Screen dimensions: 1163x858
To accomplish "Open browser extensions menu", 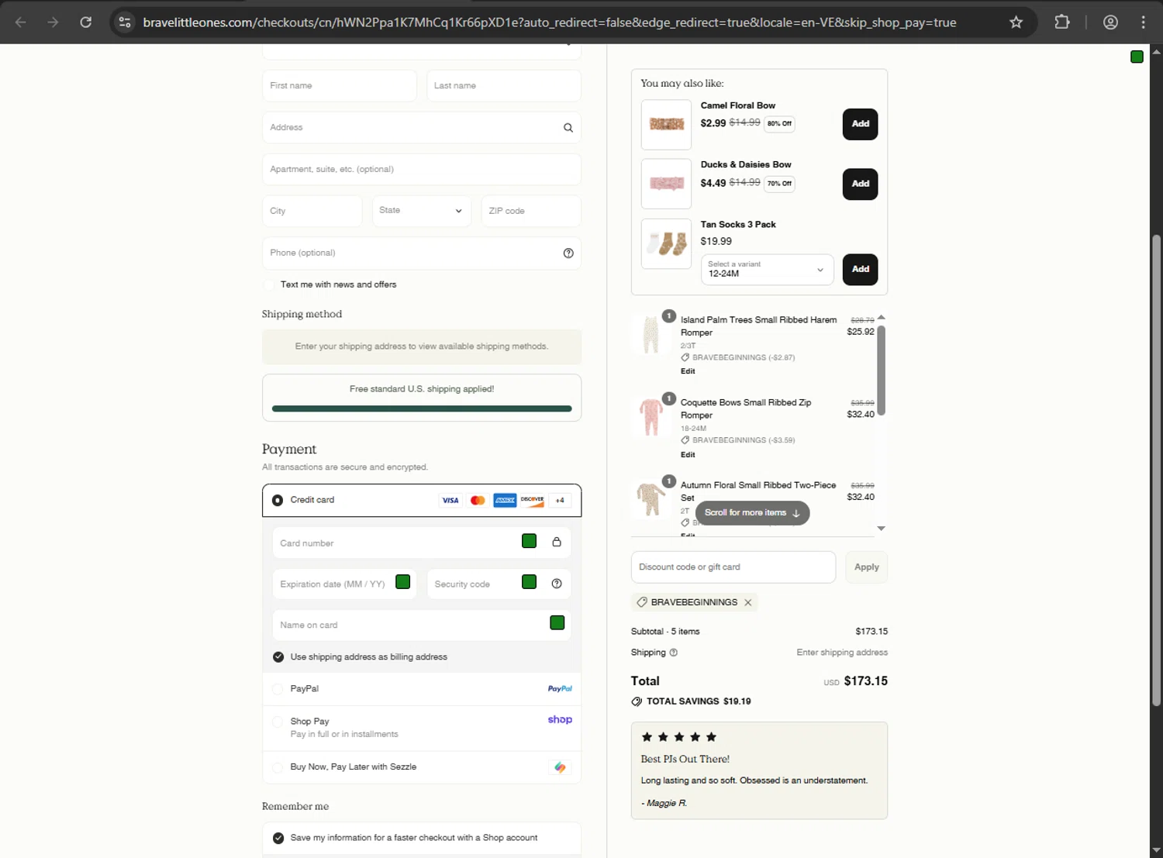I will pyautogui.click(x=1062, y=22).
